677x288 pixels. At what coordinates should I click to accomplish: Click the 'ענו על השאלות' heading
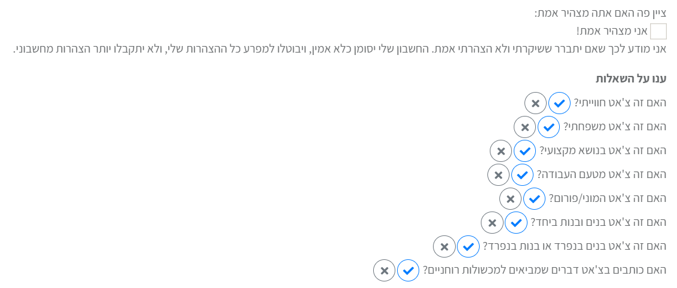pos(630,79)
